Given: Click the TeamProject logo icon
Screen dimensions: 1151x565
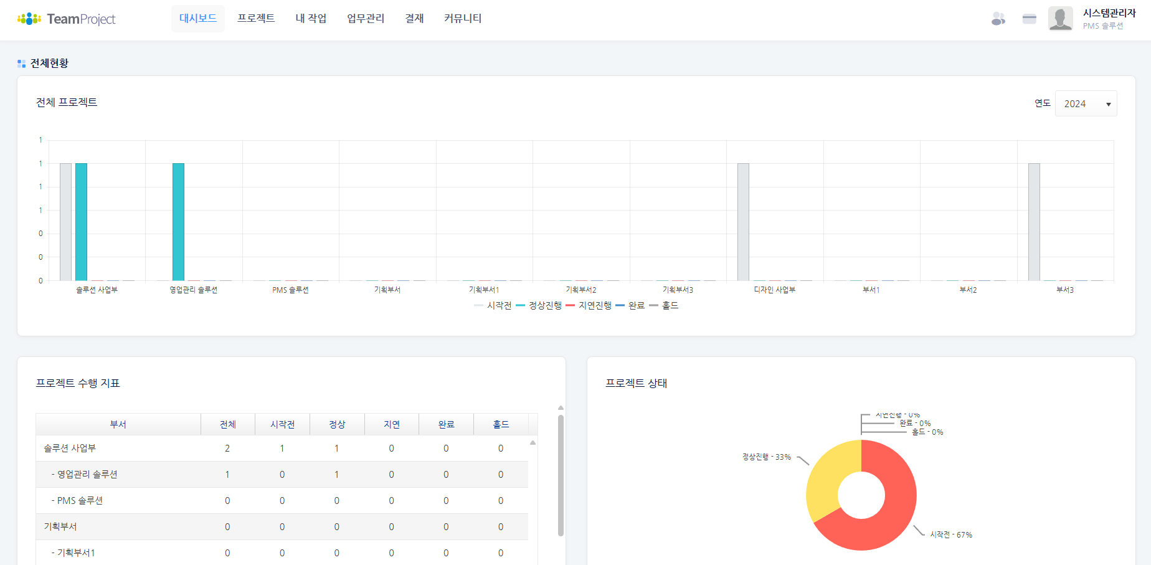Looking at the screenshot, I should click(x=29, y=19).
